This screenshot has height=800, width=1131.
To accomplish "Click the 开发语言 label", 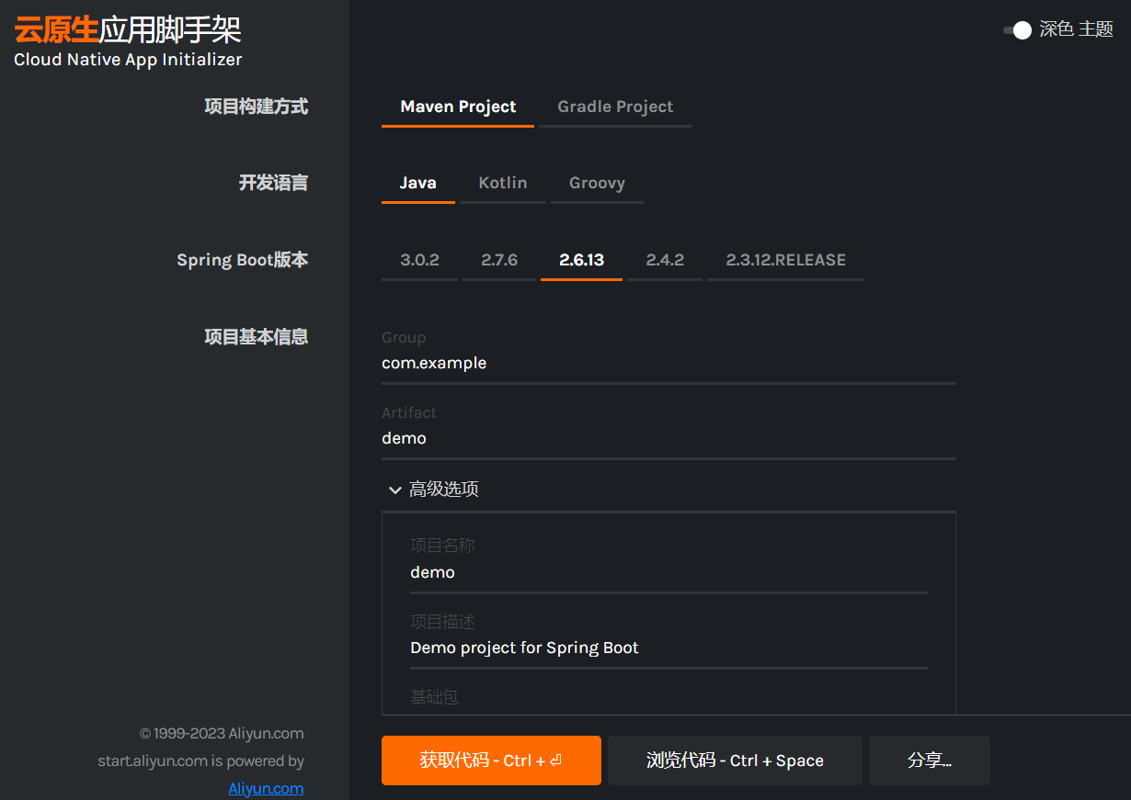I will (273, 183).
